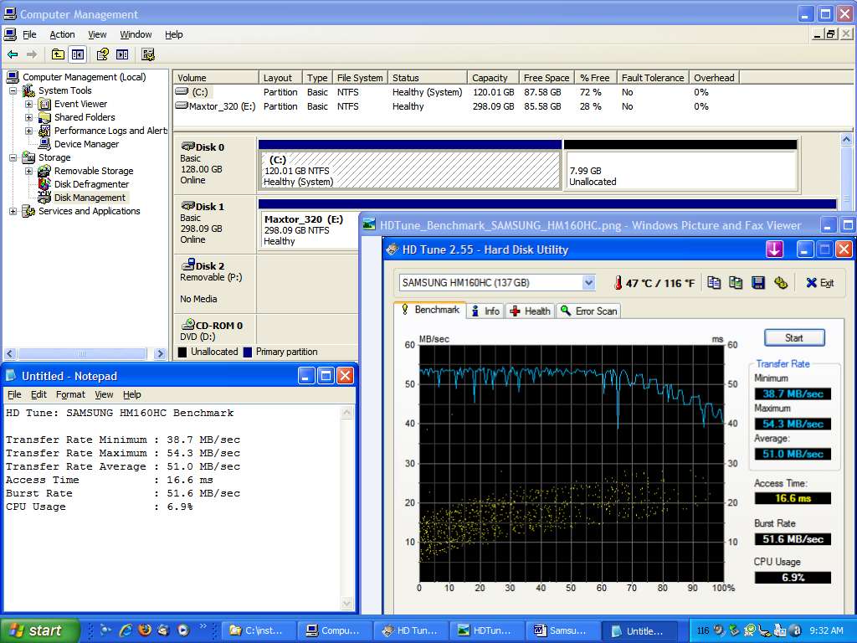Image resolution: width=857 pixels, height=643 pixels.
Task: Expand the Removable Storage tree node
Action: 29,171
